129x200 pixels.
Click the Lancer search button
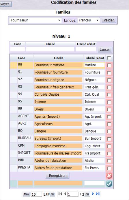tap(105, 50)
